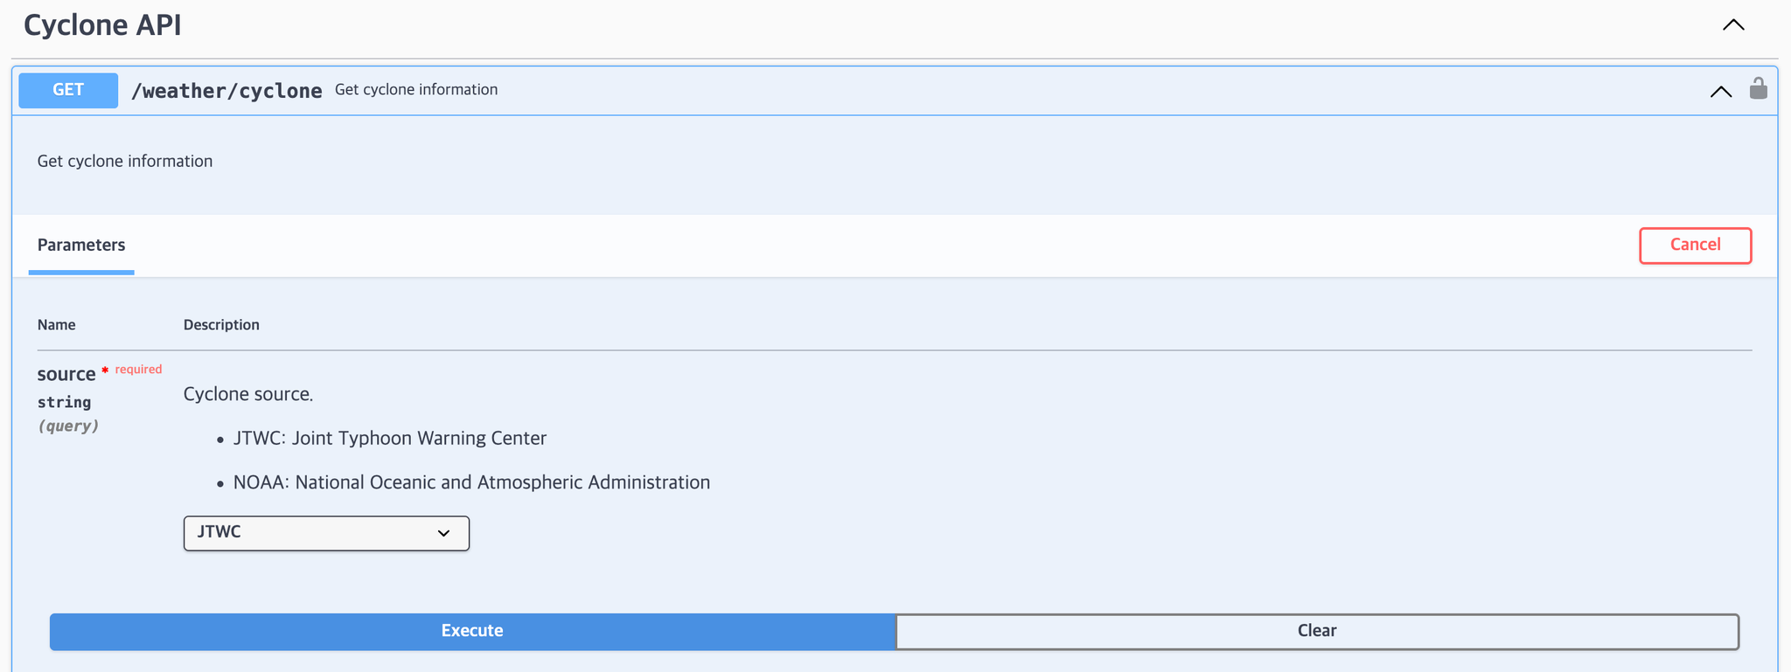Click the red required asterisk label
1791x672 pixels.
[132, 370]
